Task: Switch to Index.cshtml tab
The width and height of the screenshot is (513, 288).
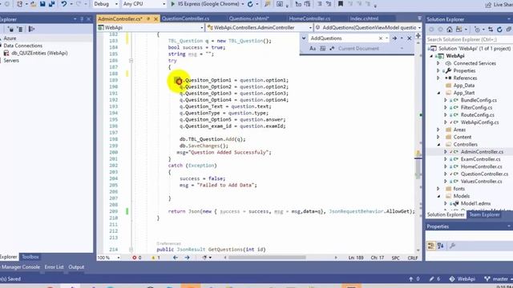Action: (x=364, y=18)
